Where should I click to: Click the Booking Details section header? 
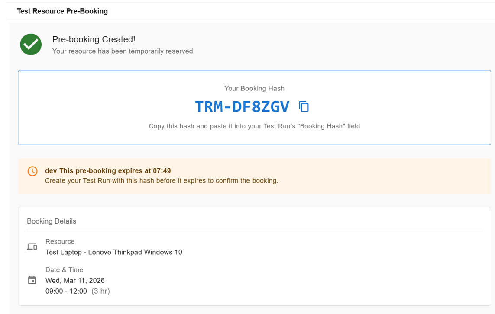[51, 221]
